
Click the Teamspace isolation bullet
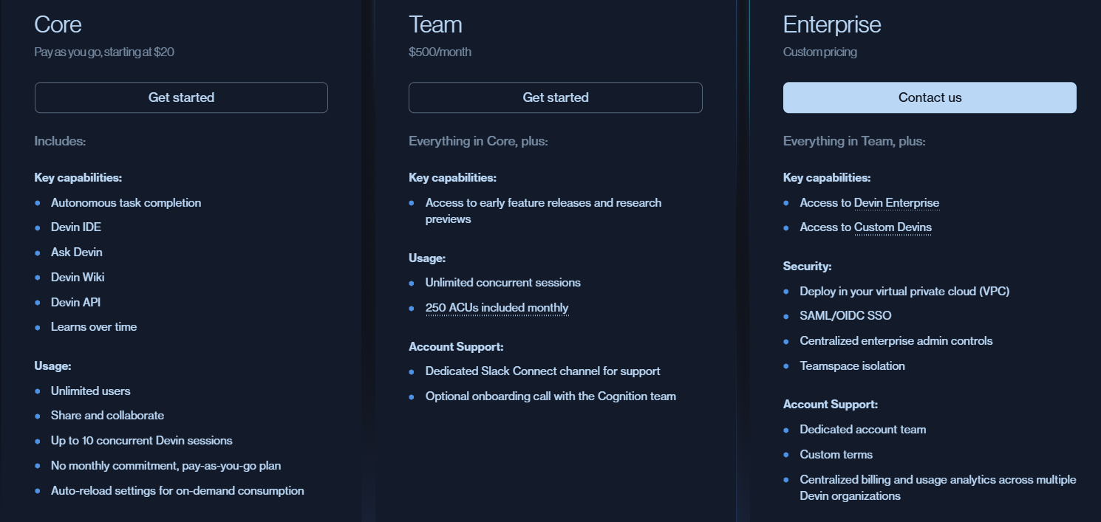coord(852,365)
